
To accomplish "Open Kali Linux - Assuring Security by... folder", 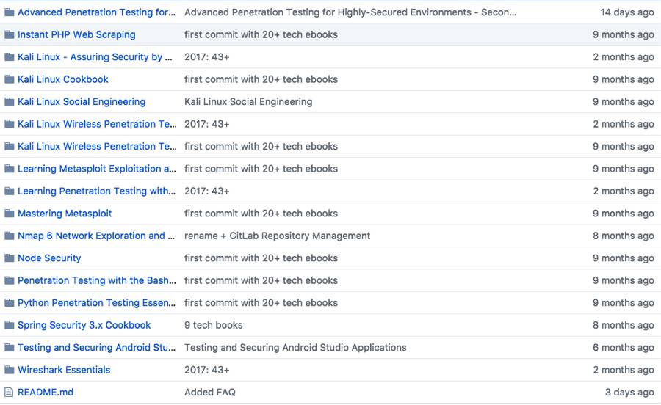I will (x=95, y=56).
